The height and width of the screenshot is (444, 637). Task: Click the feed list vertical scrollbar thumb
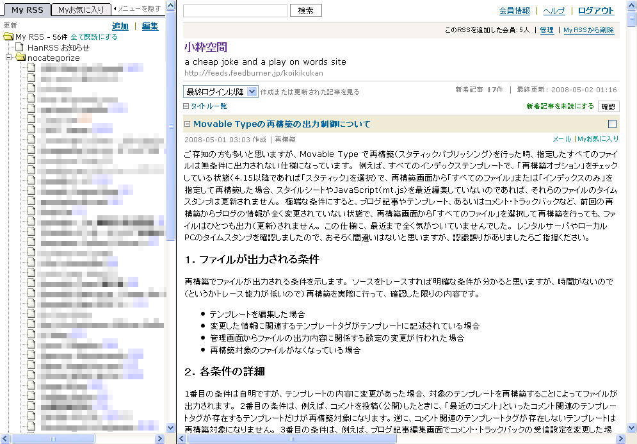(171, 126)
